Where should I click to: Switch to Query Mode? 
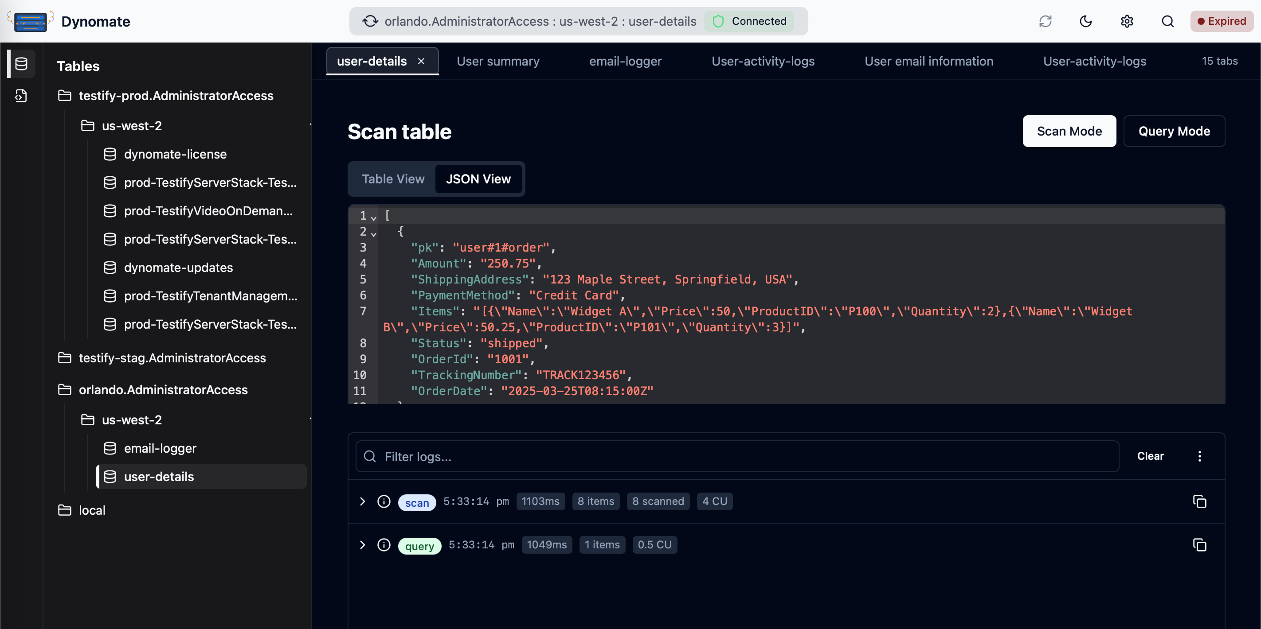pyautogui.click(x=1174, y=131)
